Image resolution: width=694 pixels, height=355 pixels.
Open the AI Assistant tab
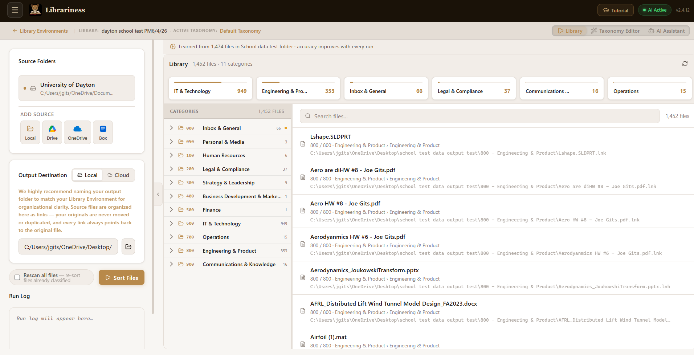click(x=667, y=31)
